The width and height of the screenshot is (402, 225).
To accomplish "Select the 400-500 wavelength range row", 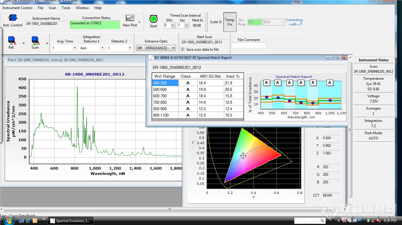I will coord(197,83).
